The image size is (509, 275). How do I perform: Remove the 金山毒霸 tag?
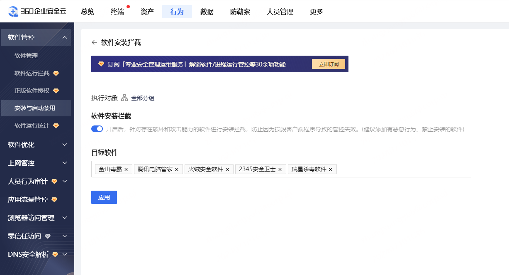[126, 169]
